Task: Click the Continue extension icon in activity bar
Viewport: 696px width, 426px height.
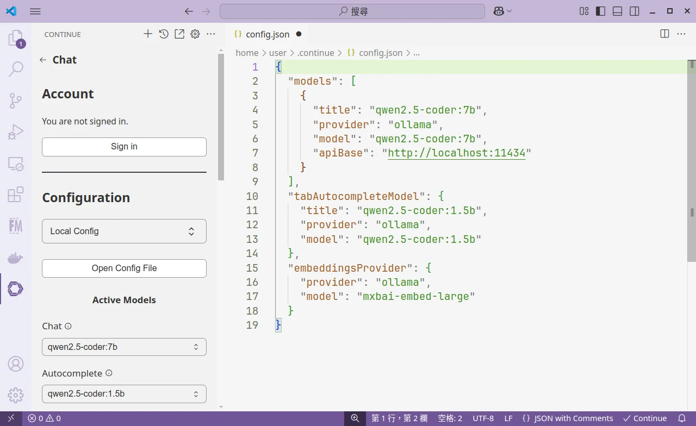Action: point(16,289)
